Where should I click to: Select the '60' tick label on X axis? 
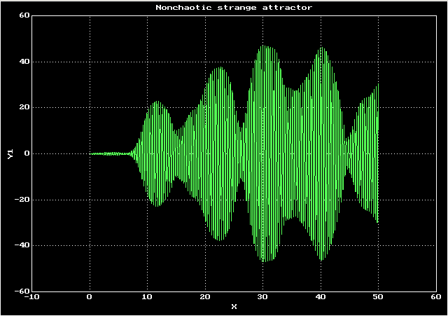click(x=436, y=297)
